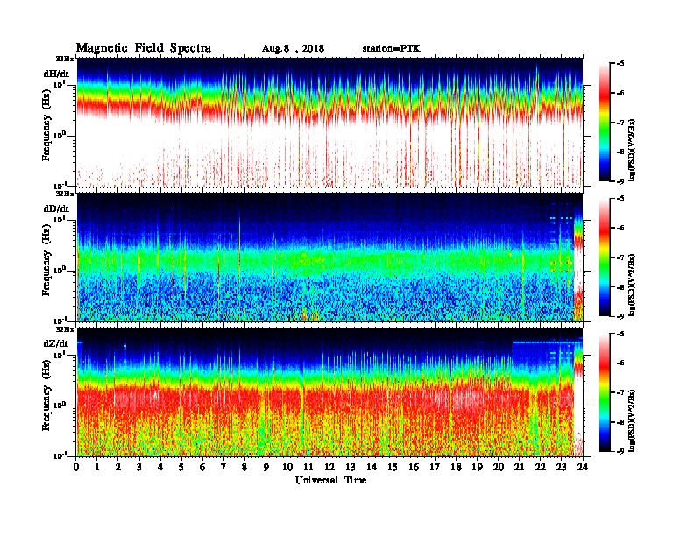Screen dimensions: 694x536
Task: Click the -9 tick on dH/dt color bar
Action: pos(620,181)
